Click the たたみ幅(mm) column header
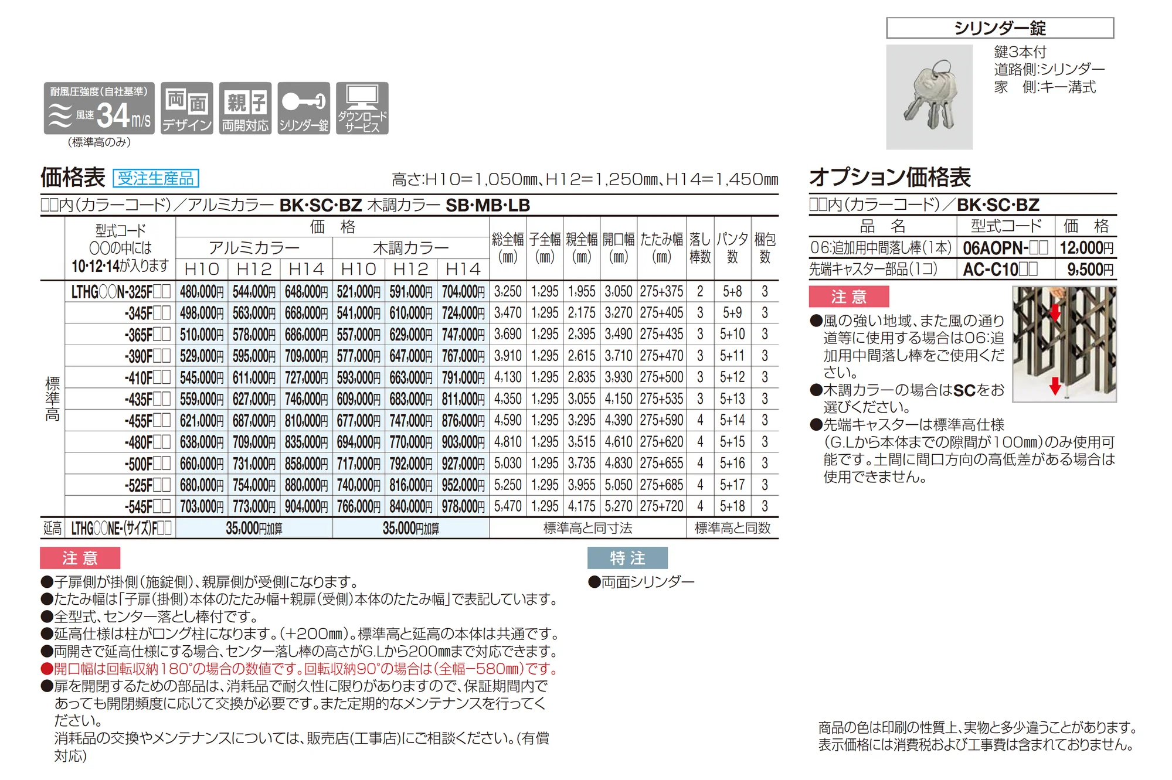1172x780 pixels. tap(661, 248)
